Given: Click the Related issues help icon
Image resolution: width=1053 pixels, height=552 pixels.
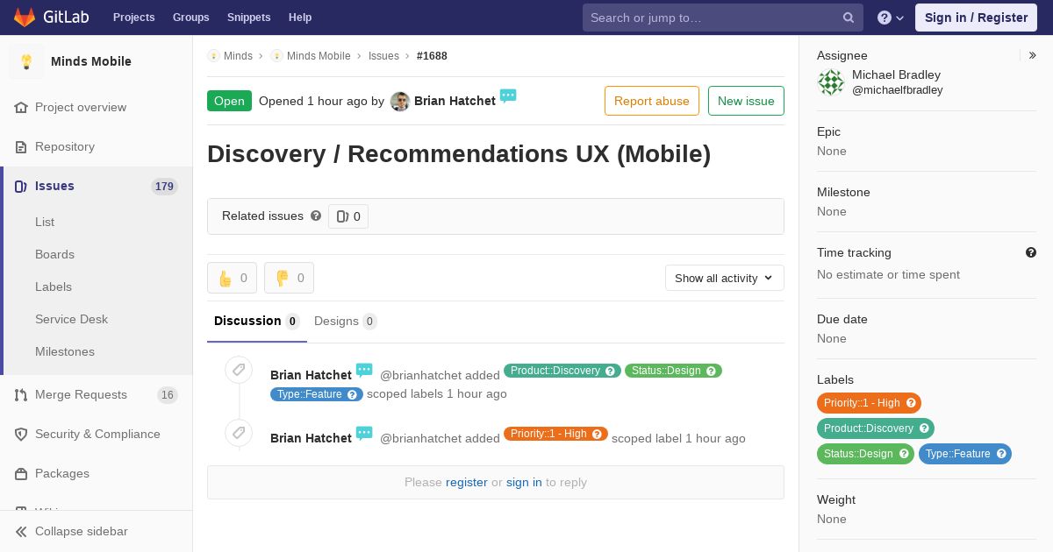Looking at the screenshot, I should (x=316, y=216).
